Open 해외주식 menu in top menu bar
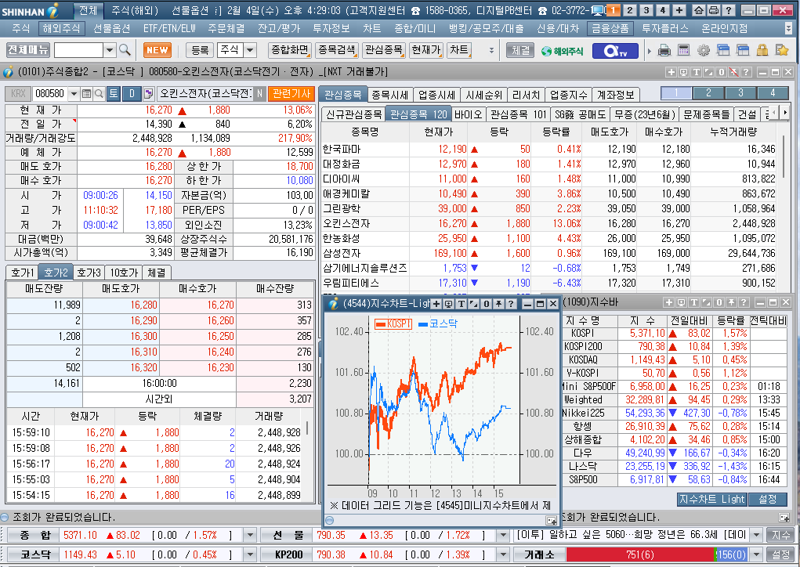The height and width of the screenshot is (567, 800). click(61, 29)
